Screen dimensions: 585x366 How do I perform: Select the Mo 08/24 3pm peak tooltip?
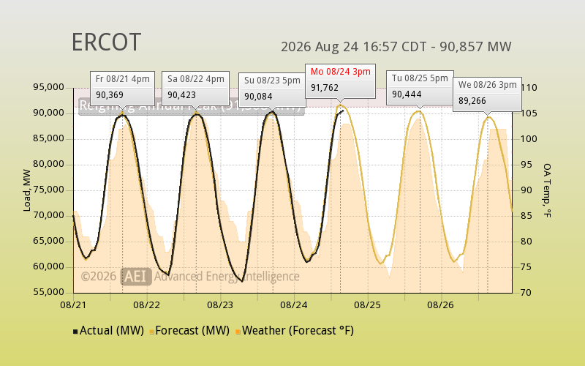click(340, 81)
